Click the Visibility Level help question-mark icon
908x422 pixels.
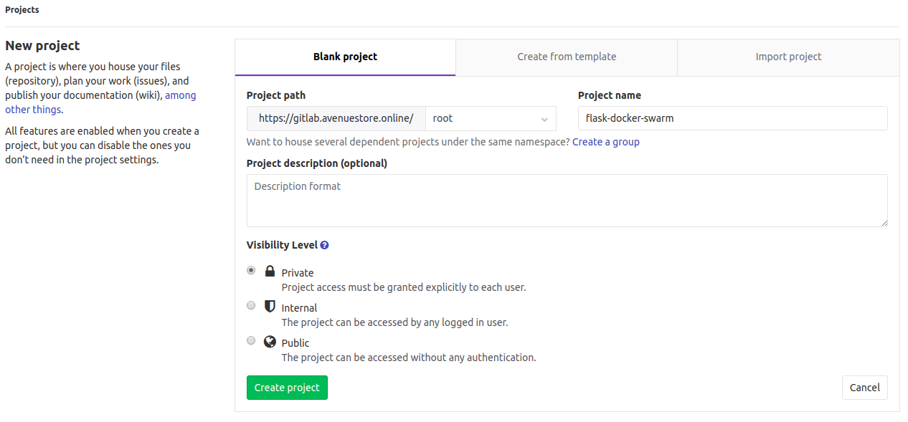[x=325, y=245]
